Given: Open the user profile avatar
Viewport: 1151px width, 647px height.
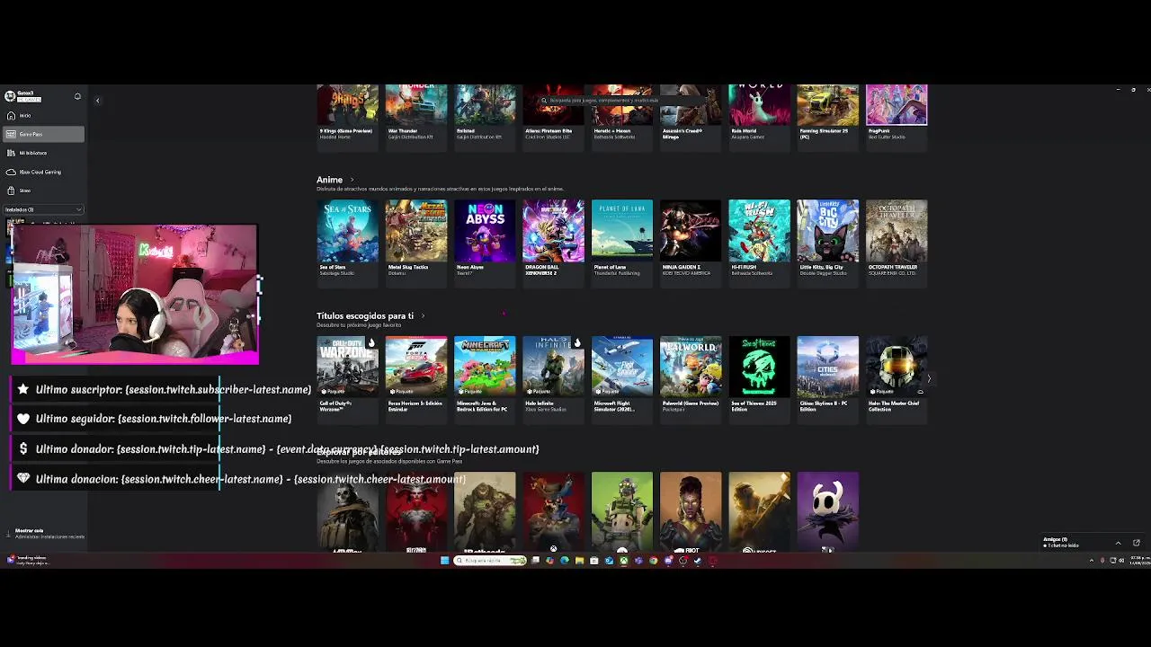Looking at the screenshot, I should pyautogui.click(x=10, y=96).
